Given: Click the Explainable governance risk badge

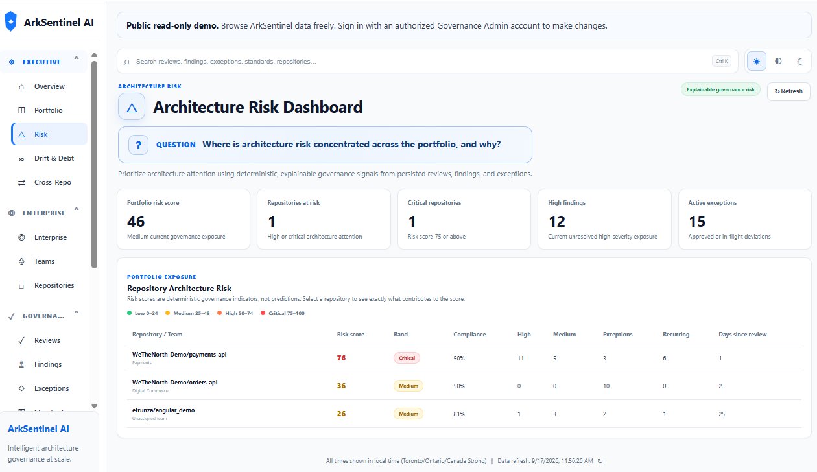Looking at the screenshot, I should click(720, 89).
